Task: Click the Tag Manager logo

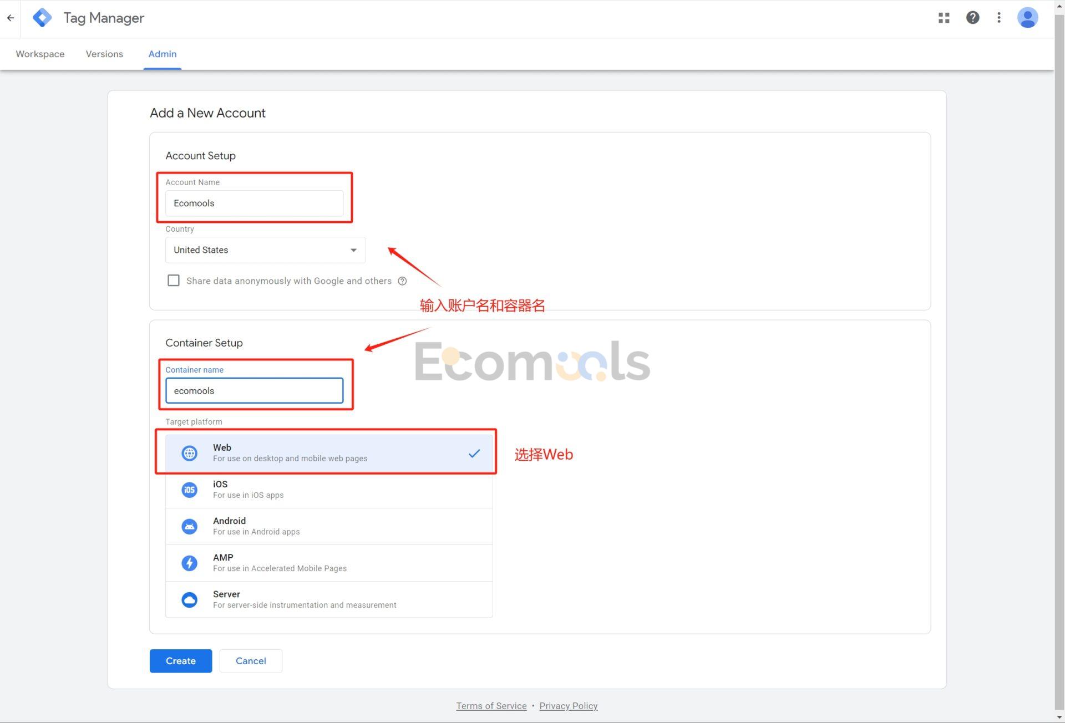Action: pos(42,18)
